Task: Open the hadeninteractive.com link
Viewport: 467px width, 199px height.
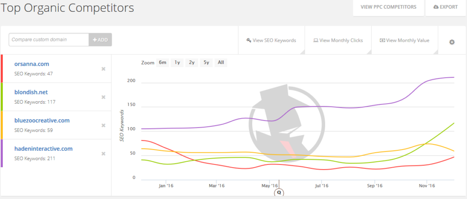Action: [x=43, y=149]
